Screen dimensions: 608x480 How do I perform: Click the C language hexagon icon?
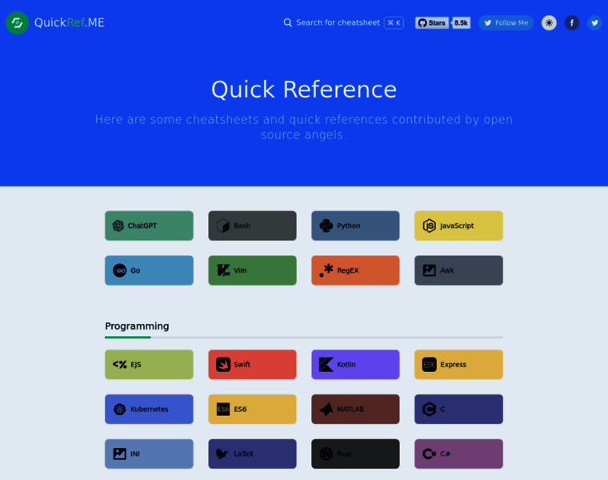(430, 409)
